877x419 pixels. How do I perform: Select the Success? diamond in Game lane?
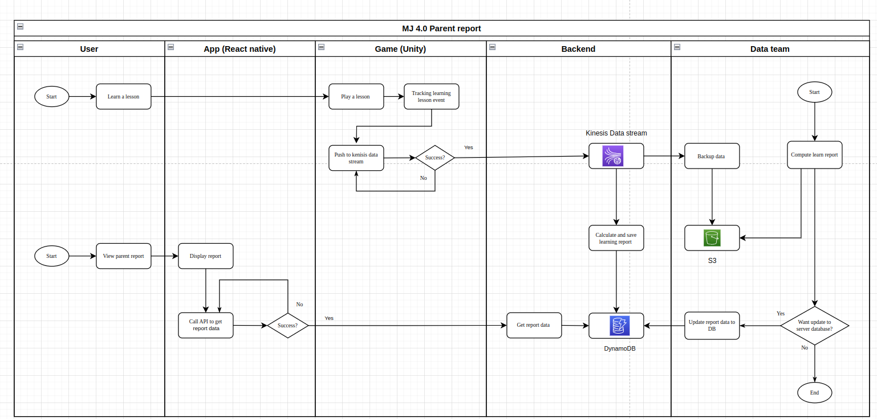[x=435, y=158]
